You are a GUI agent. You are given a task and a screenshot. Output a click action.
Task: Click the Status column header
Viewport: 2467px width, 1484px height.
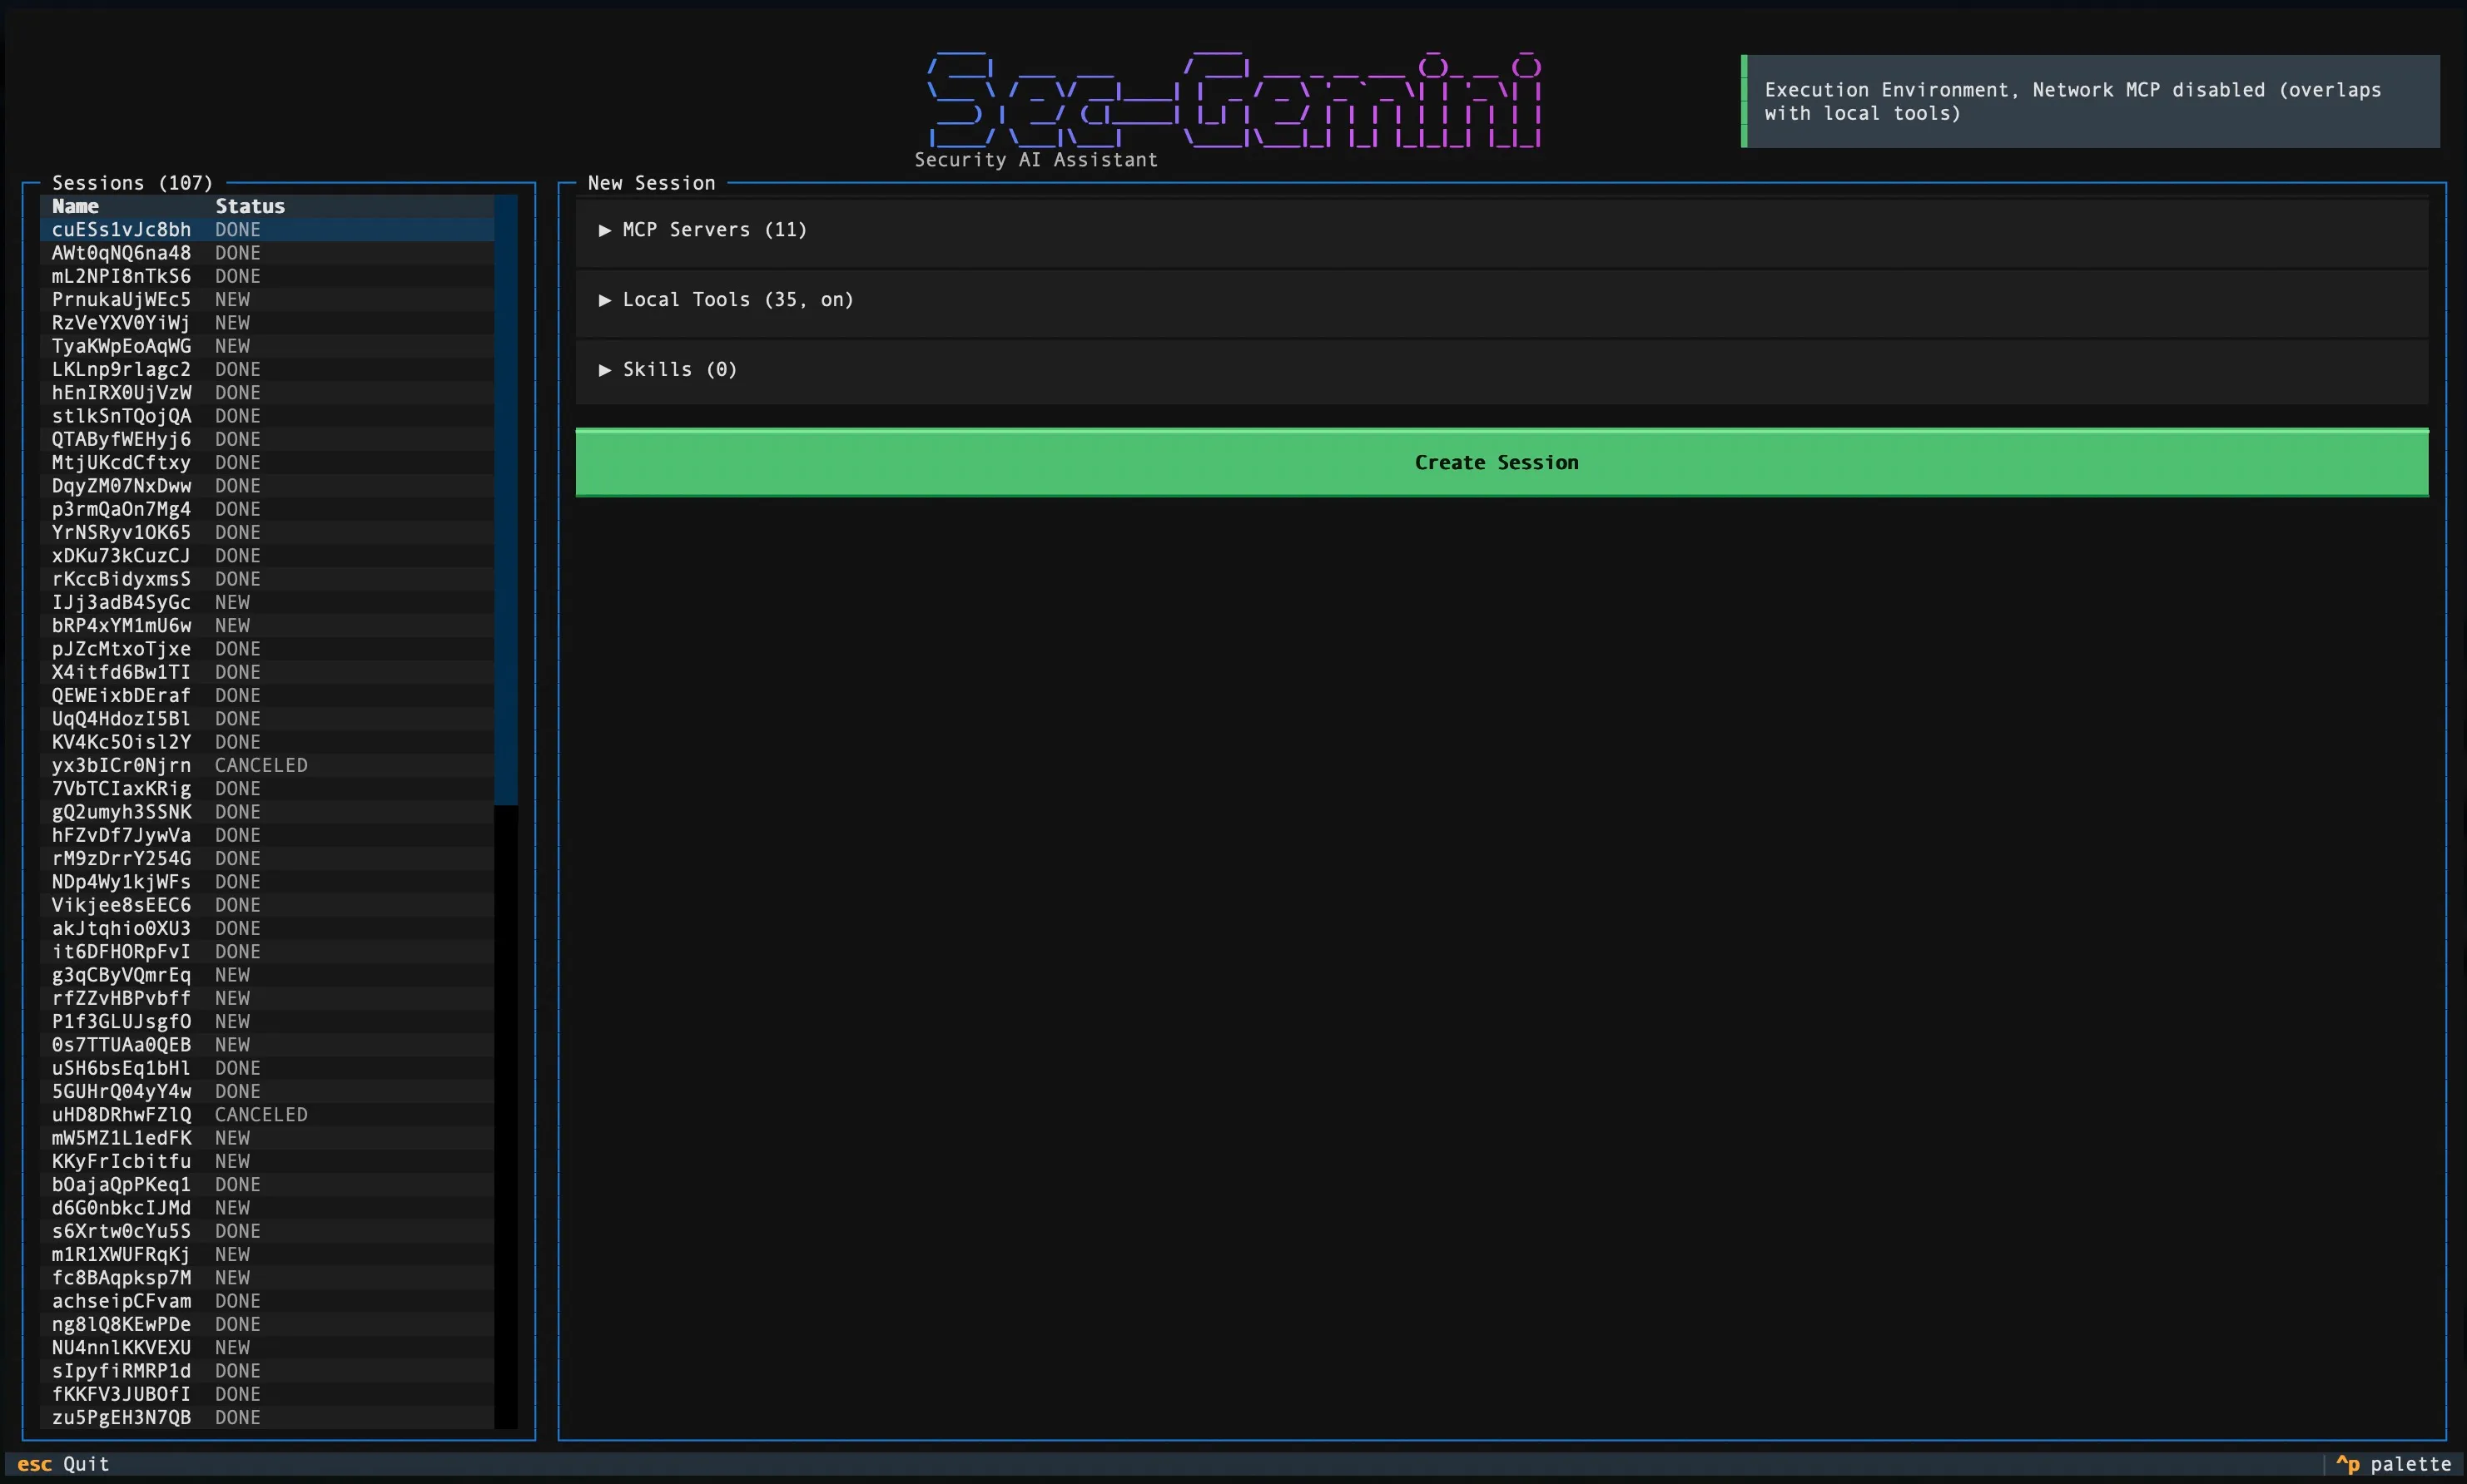click(x=250, y=207)
